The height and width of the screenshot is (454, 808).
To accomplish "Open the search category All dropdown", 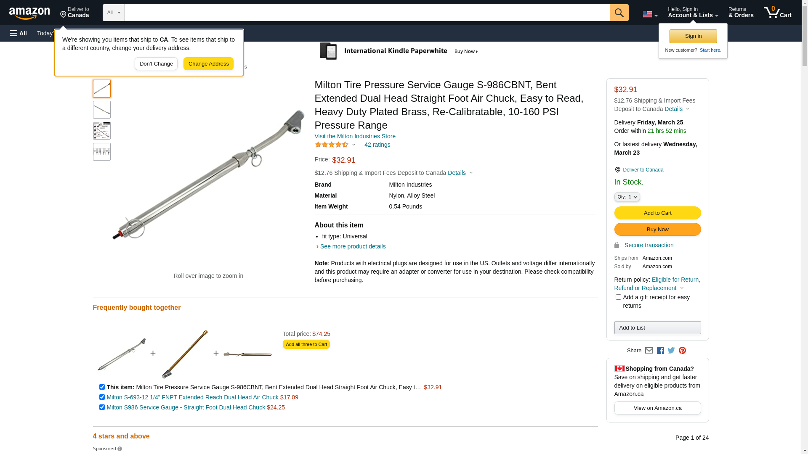I will pos(114,13).
